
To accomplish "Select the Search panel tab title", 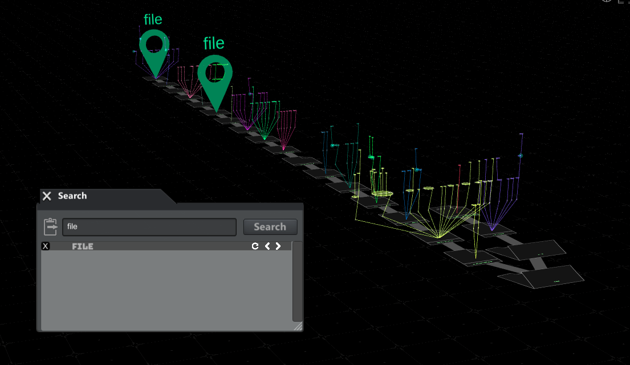I will point(72,196).
